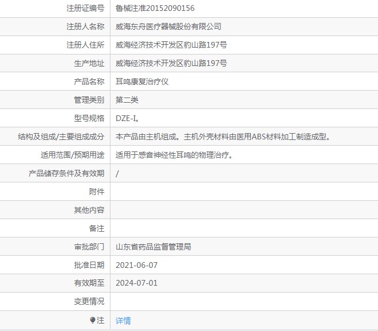The width and height of the screenshot is (378, 331).
Task: Click the 备注 label
Action: coord(97,228)
